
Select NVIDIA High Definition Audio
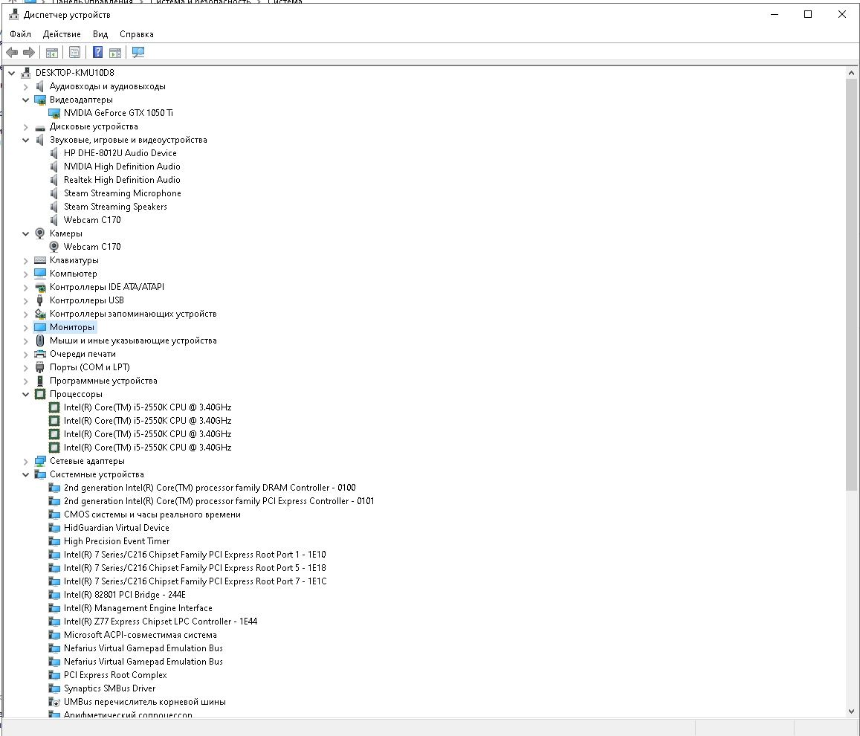(x=122, y=167)
